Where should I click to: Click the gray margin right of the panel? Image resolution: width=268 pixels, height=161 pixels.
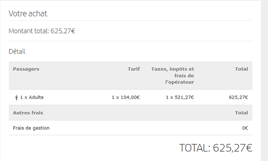tap(265, 81)
